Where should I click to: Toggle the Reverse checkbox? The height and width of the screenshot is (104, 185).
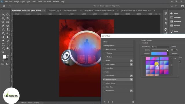(171, 53)
